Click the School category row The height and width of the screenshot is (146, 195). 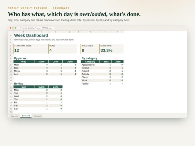point(102,71)
